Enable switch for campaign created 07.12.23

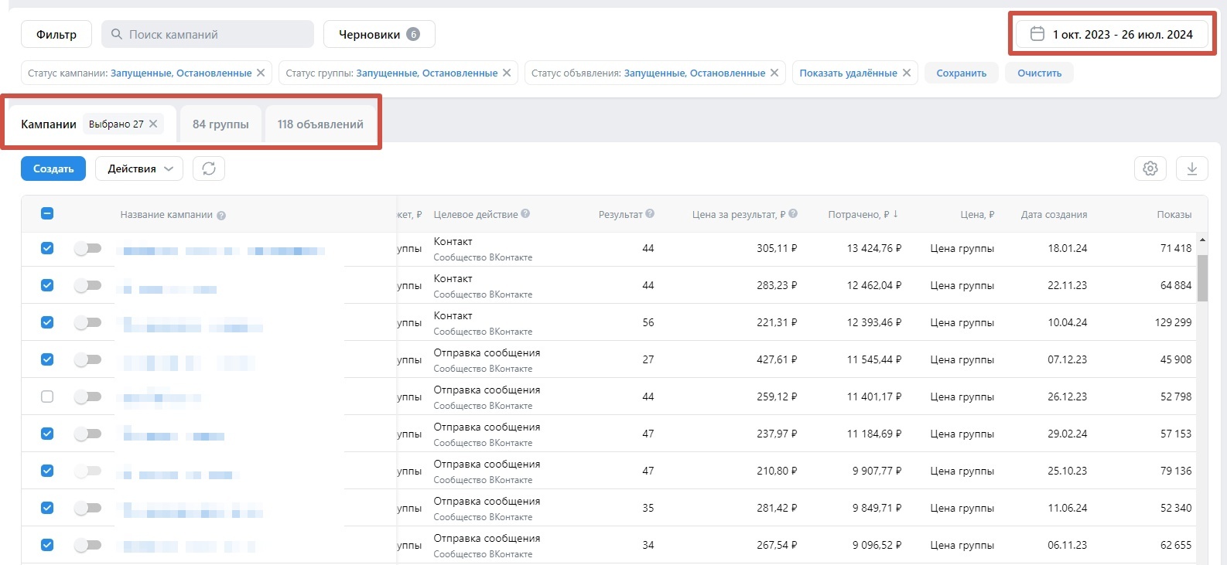(87, 359)
